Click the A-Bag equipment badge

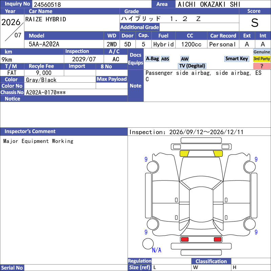152,59
